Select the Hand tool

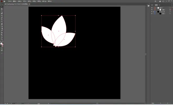tap(2, 37)
